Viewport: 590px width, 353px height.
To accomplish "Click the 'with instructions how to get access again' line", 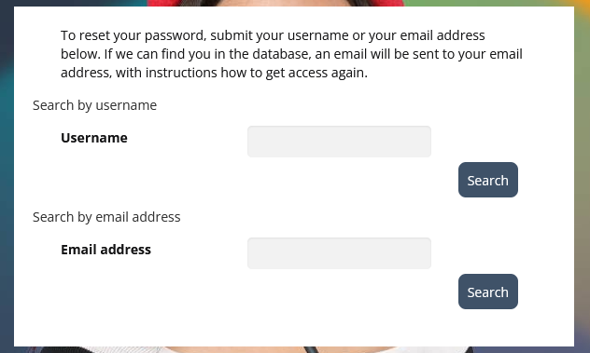I will pyautogui.click(x=214, y=73).
